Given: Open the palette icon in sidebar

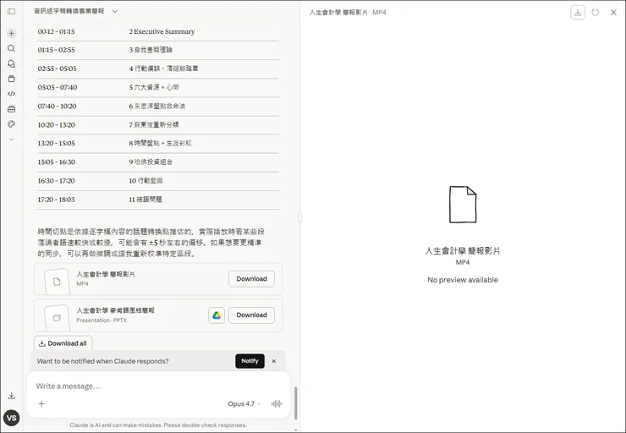Looking at the screenshot, I should click(12, 124).
